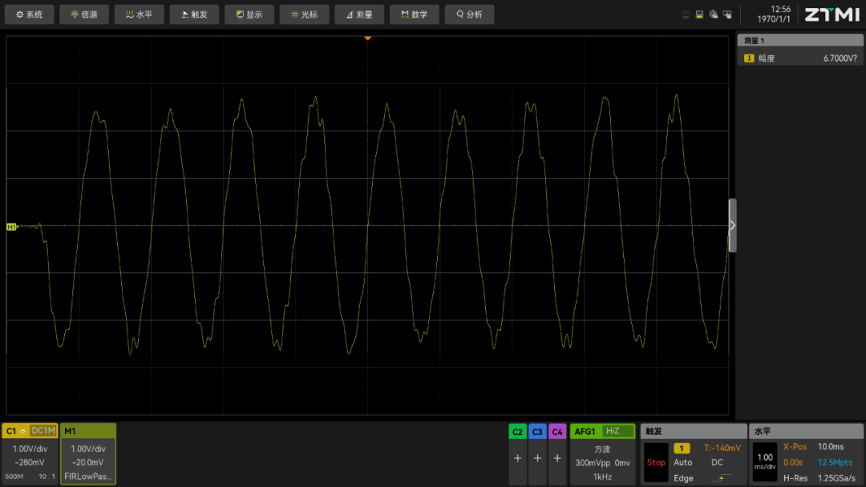Click the 1.25GSa/s sample rate

pyautogui.click(x=836, y=478)
